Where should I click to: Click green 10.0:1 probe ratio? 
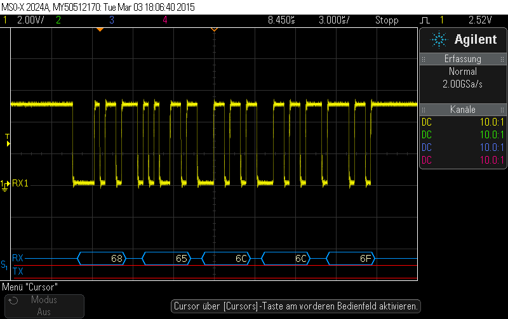click(x=491, y=134)
